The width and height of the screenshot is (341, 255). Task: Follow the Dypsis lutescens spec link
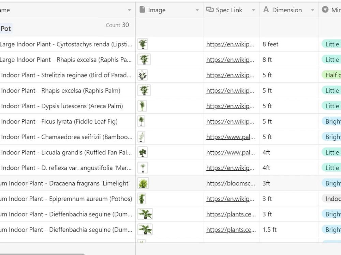pyautogui.click(x=230, y=106)
